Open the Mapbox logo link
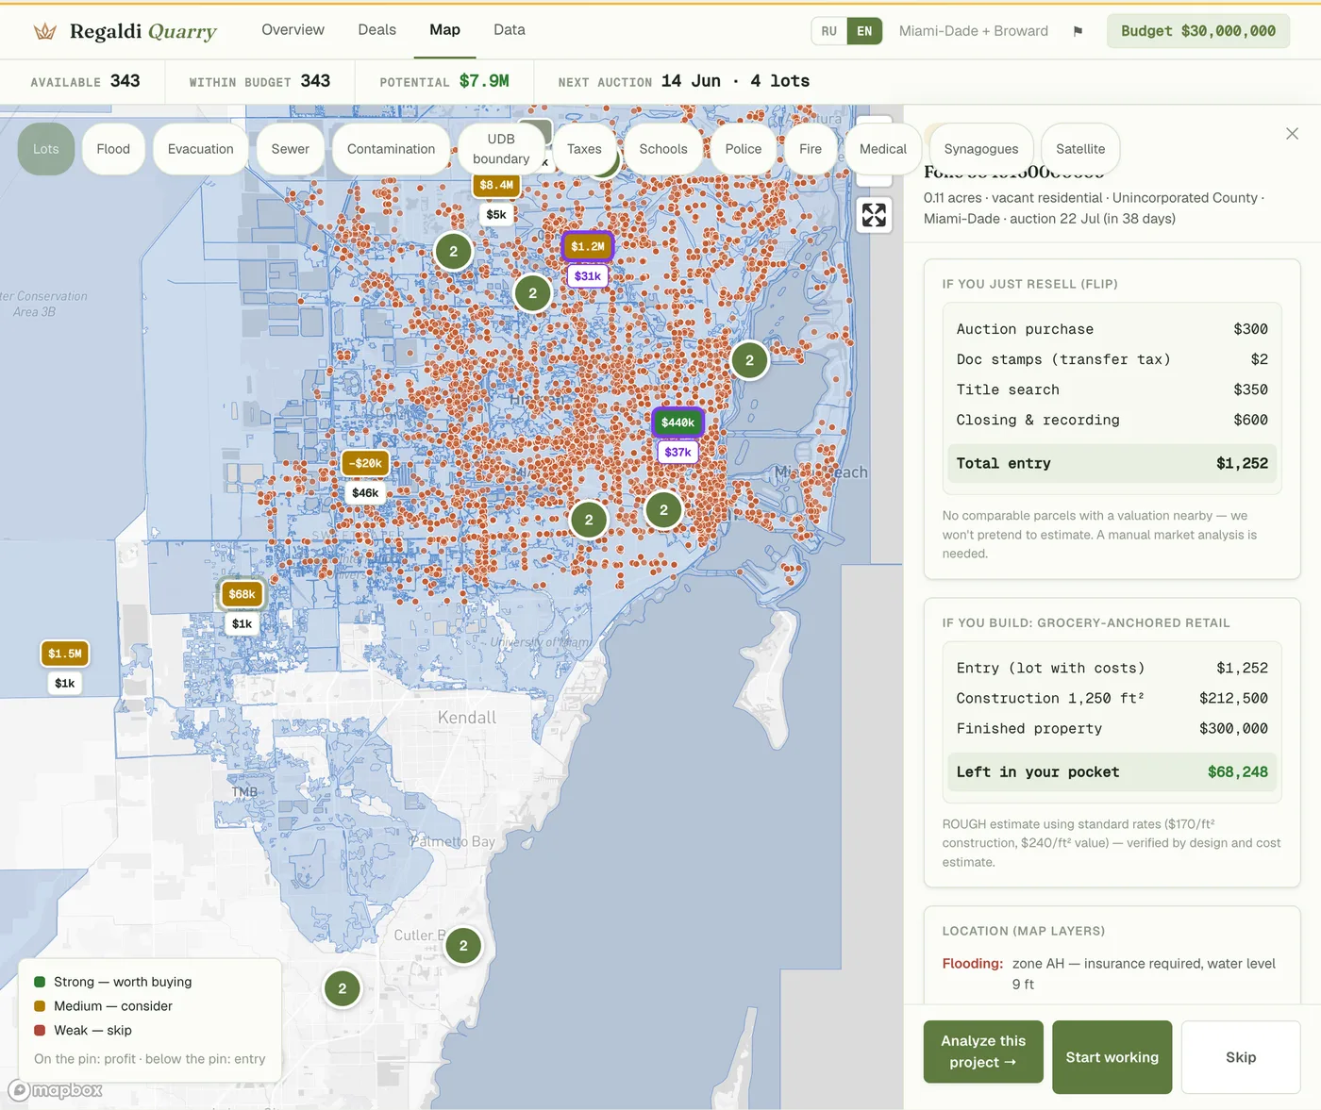Screen dimensions: 1321x1110 [x=56, y=1090]
